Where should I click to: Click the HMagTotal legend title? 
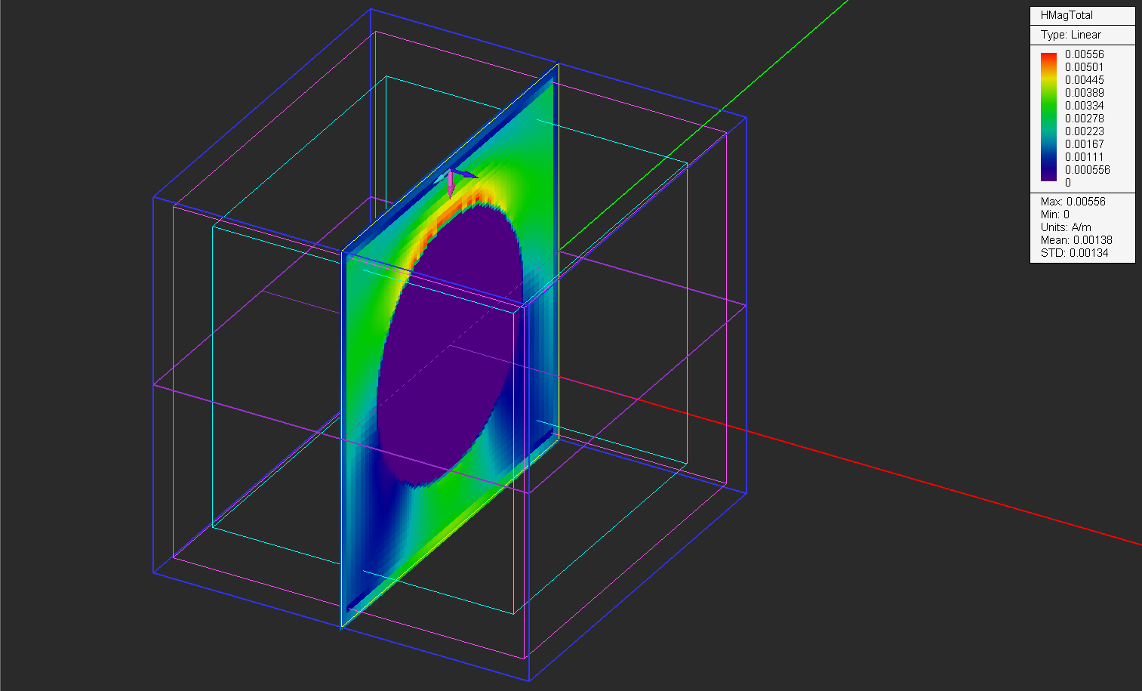click(1066, 15)
